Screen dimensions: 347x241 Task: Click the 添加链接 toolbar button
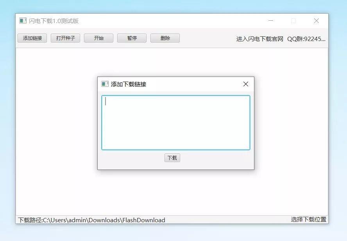click(32, 38)
